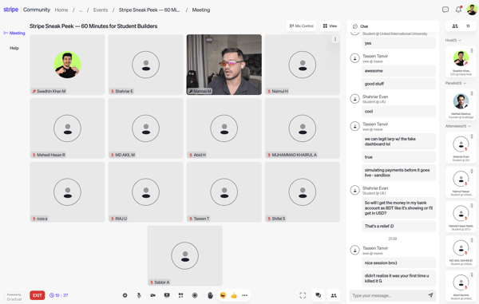Click the record icon in bottom toolbar
479x304 pixels.
click(x=195, y=295)
